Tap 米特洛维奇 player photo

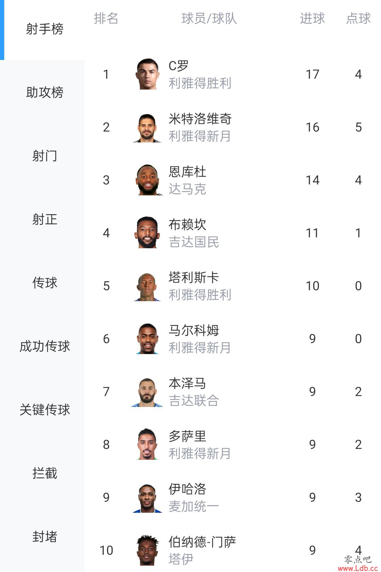tap(147, 127)
